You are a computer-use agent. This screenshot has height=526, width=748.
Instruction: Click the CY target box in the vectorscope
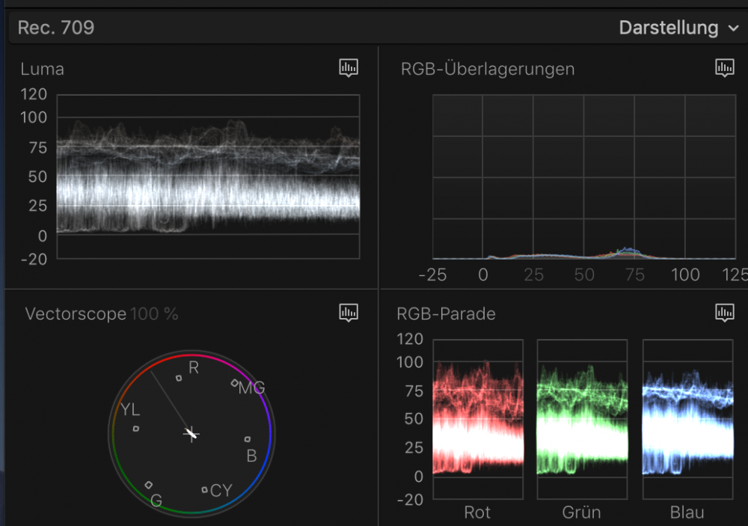(x=204, y=490)
